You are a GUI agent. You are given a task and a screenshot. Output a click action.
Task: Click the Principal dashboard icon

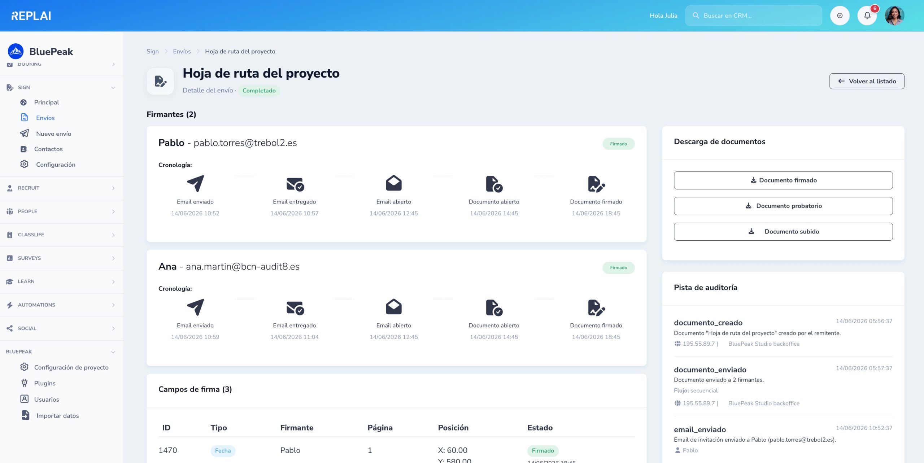(23, 102)
